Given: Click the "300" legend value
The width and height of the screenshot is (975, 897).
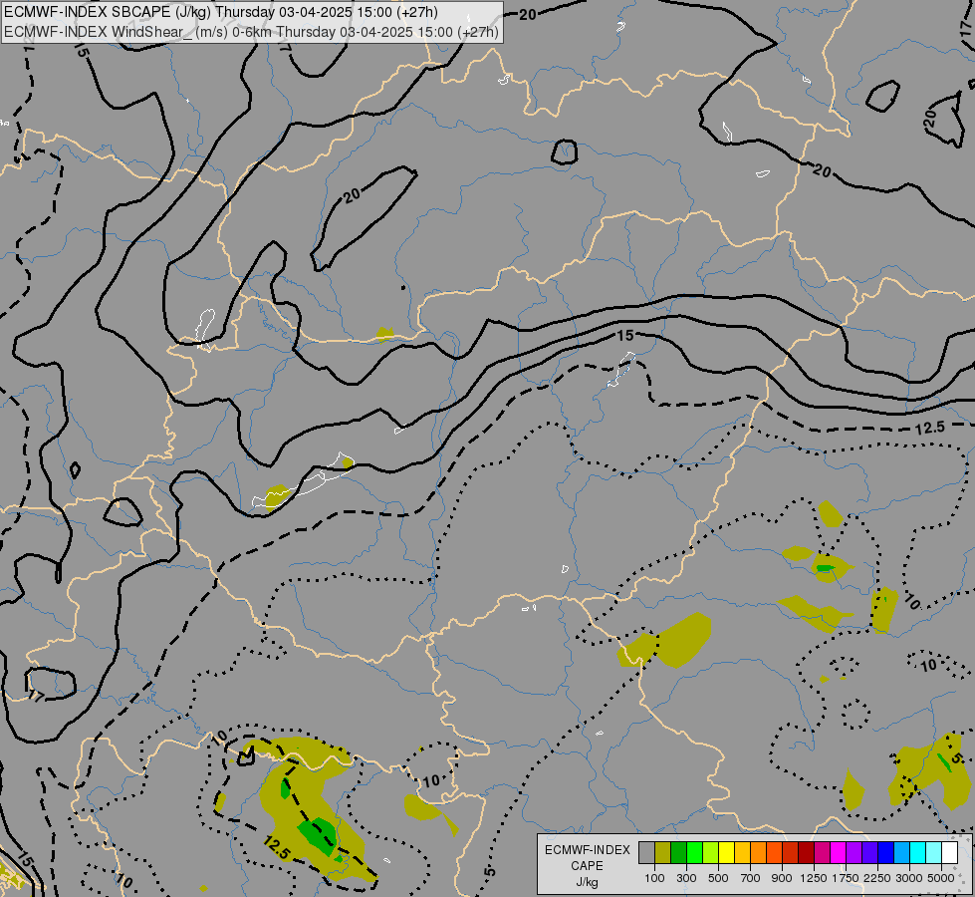Looking at the screenshot, I should pyautogui.click(x=686, y=878).
